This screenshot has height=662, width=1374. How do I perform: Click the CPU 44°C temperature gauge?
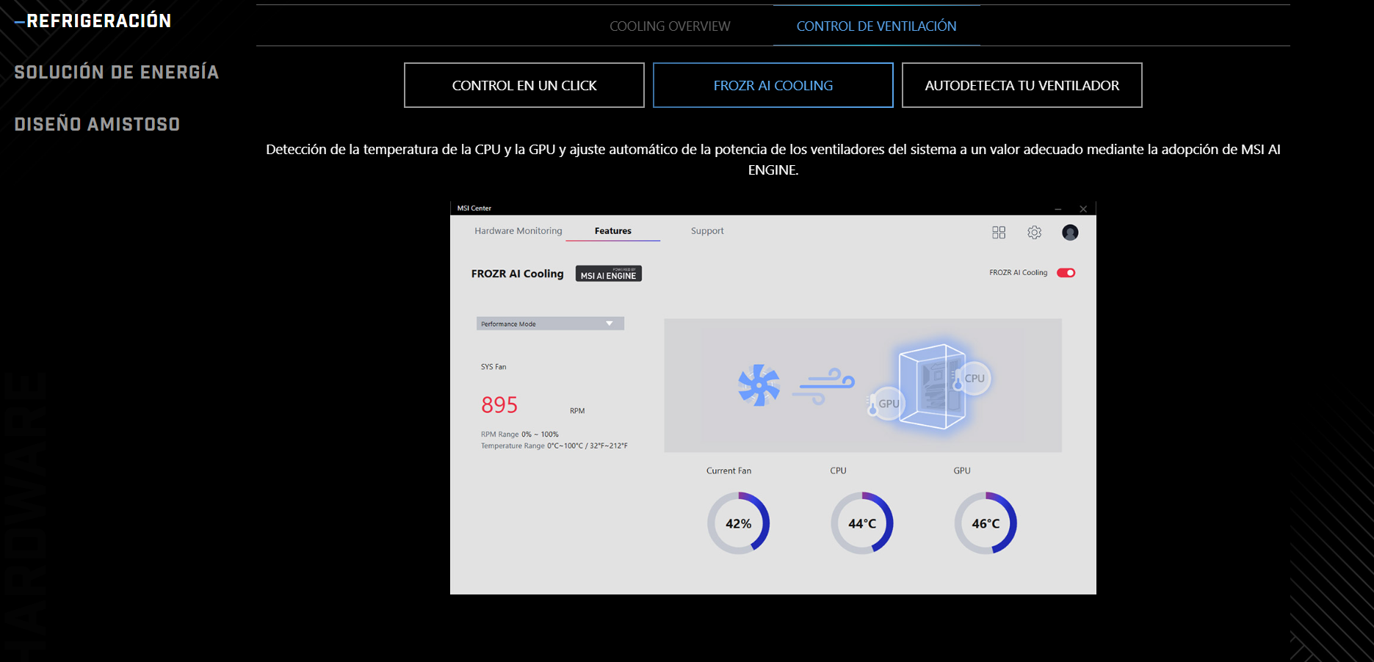(862, 523)
